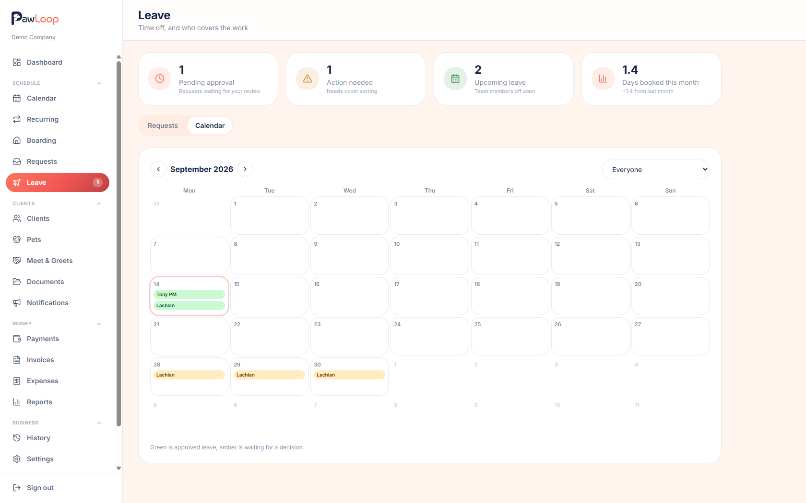Screen dimensions: 806x503
Task: Open the History clock icon
Action: 17,438
